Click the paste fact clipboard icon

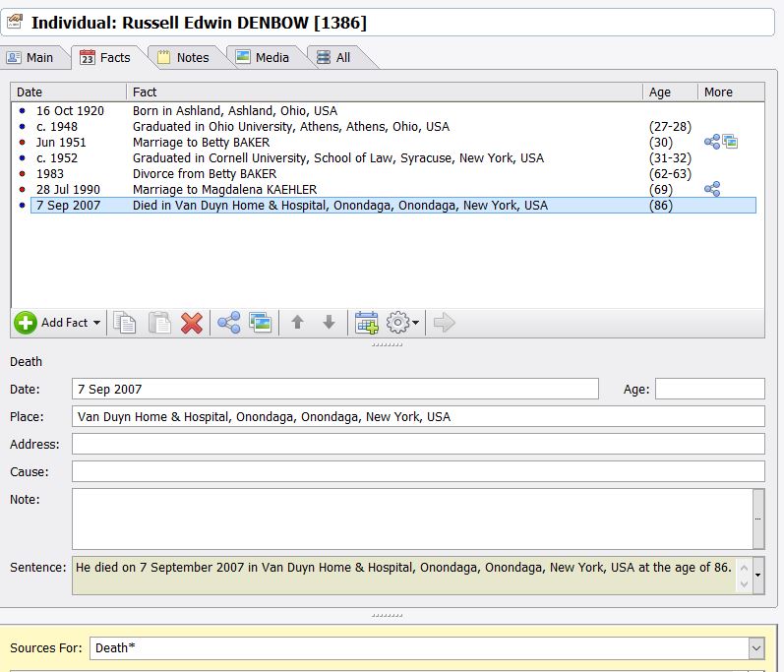pyautogui.click(x=158, y=323)
